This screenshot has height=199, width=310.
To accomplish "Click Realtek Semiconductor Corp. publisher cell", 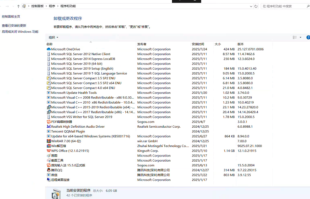I will click(159, 126).
